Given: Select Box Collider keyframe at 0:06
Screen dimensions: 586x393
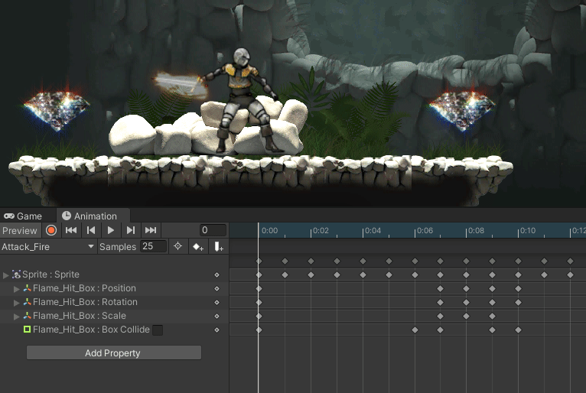Looking at the screenshot, I should pyautogui.click(x=415, y=330).
